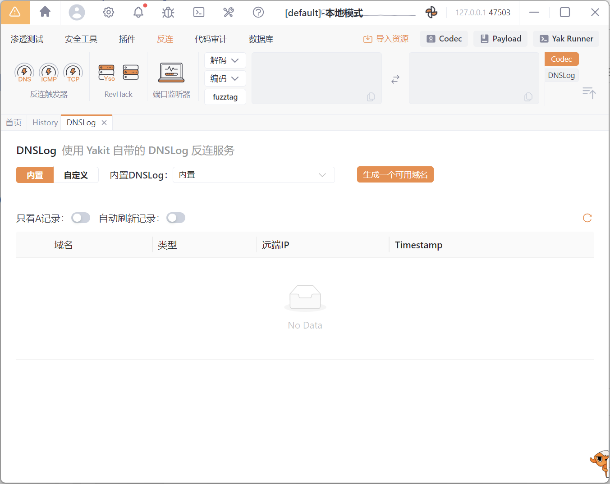Open the 内置DNSLog select box
The image size is (610, 484).
click(x=254, y=175)
